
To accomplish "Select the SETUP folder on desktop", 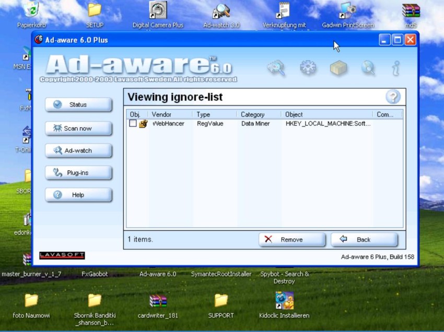I will coord(95,9).
